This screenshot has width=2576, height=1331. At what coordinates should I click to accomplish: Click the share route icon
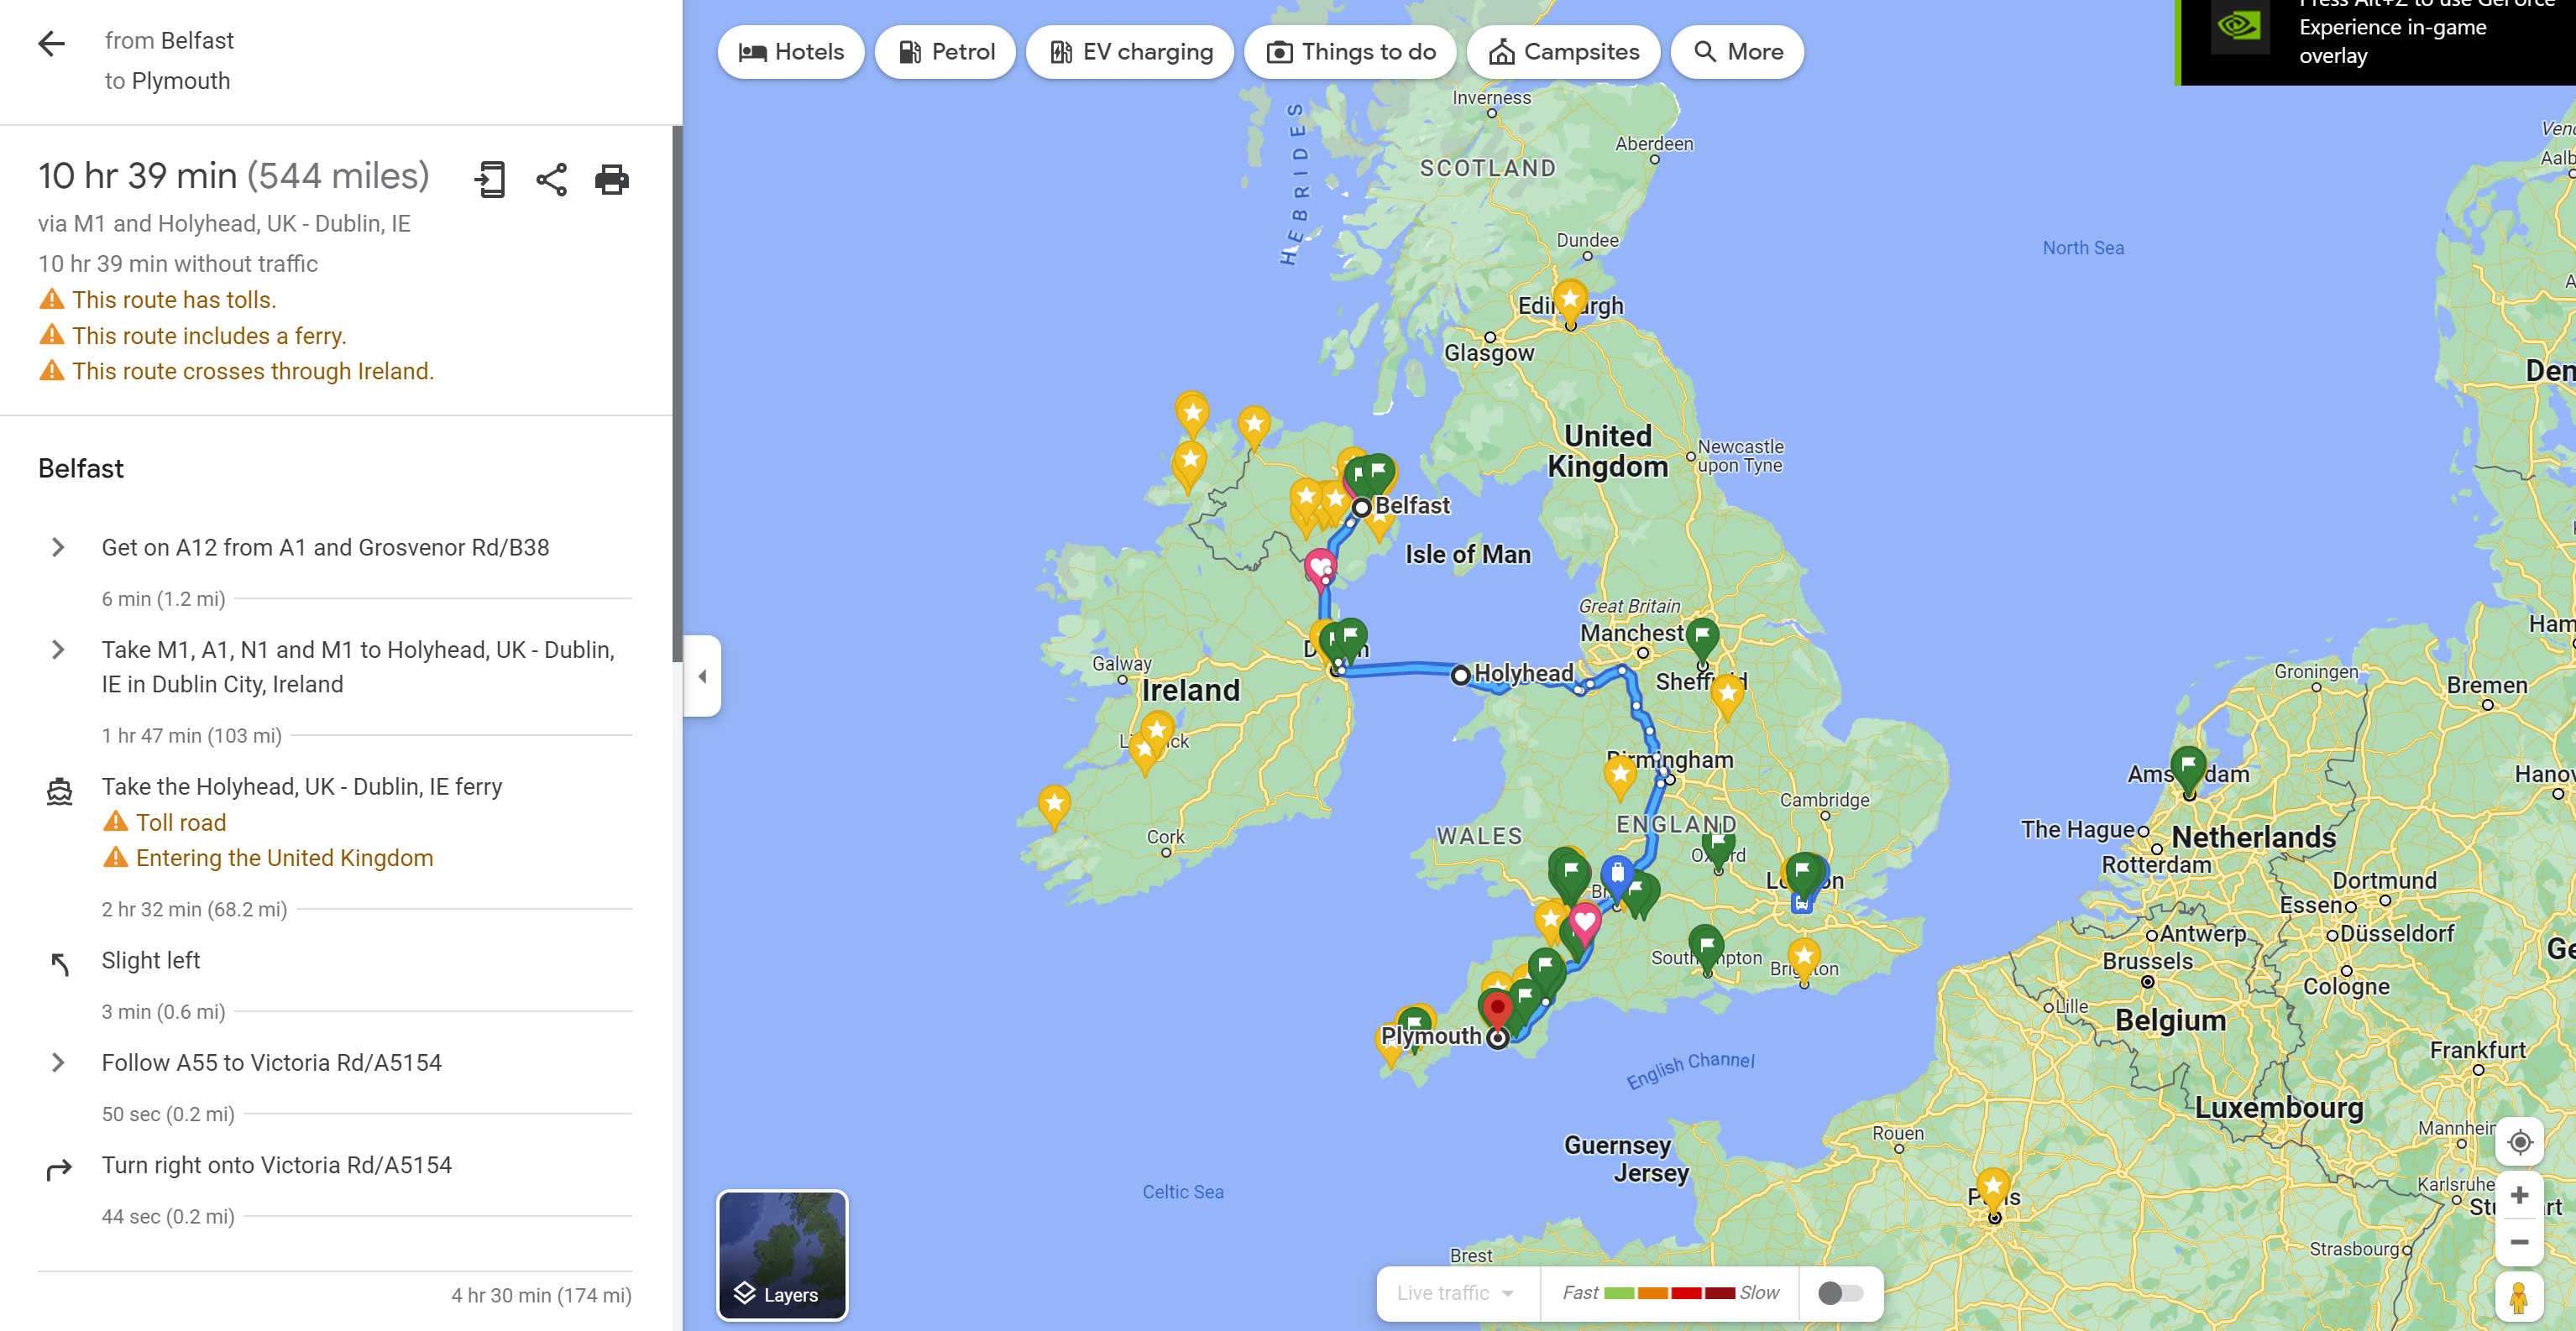(551, 180)
